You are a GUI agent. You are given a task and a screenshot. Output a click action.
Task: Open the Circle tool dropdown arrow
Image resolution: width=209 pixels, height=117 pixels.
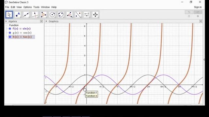[x=55, y=17]
